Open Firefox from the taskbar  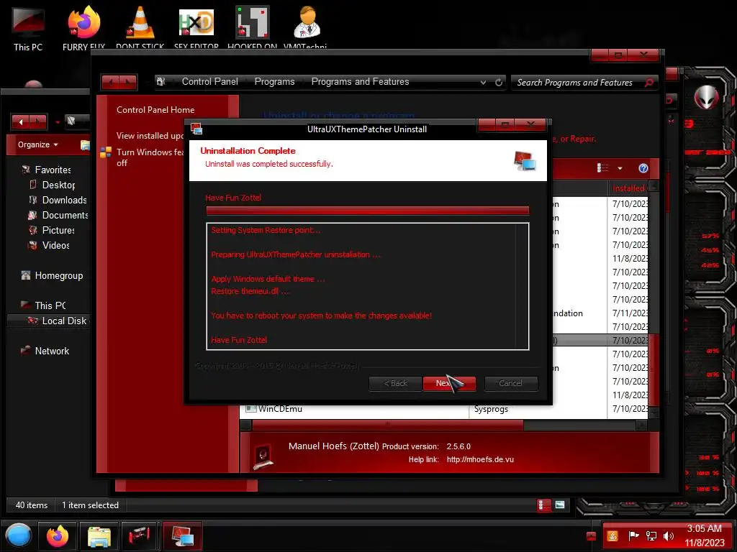point(58,536)
